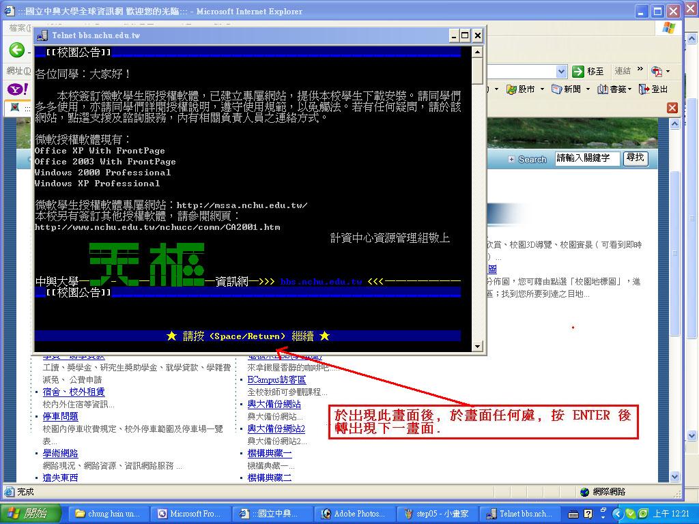The image size is (699, 524).
Task: Switch to Microsoft Fro... taskbar button
Action: [x=192, y=514]
